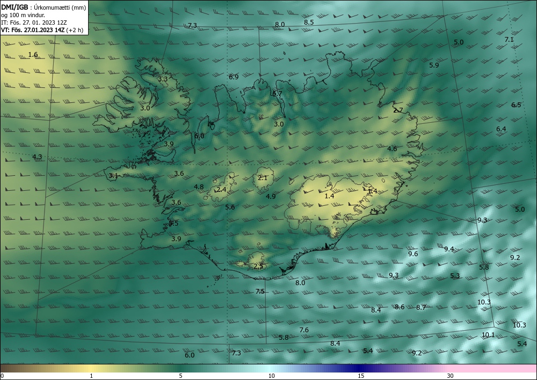Click the map value "7.1"
The image size is (537, 380).
point(509,40)
